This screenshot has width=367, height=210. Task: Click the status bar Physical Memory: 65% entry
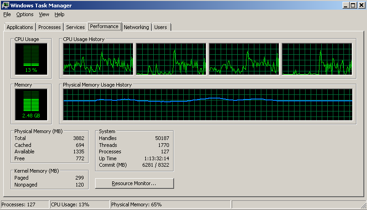(x=171, y=204)
